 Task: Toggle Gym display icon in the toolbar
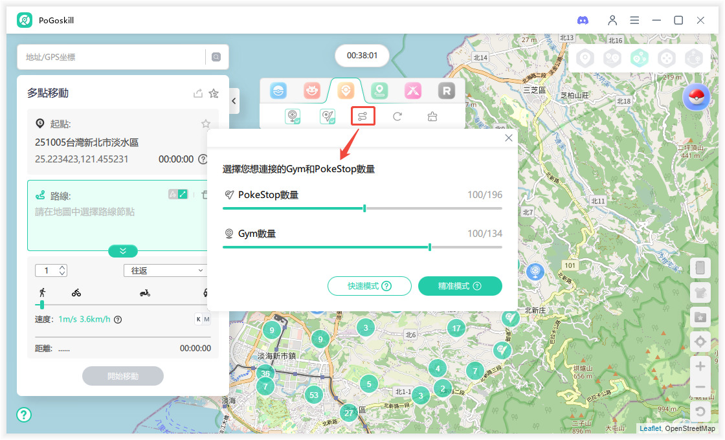click(293, 116)
